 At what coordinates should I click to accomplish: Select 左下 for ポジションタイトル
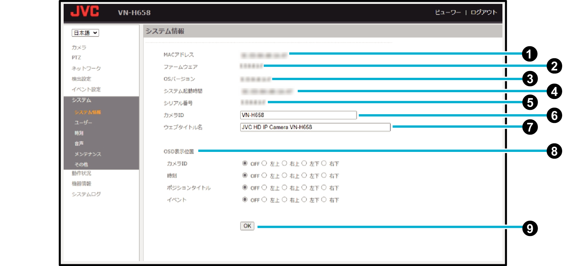pos(304,187)
